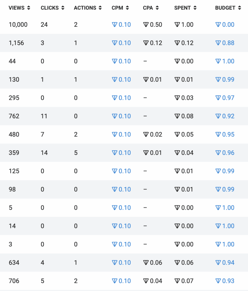Click the 762 views cell
Viewport: 248px width, 291px height.
tap(14, 116)
